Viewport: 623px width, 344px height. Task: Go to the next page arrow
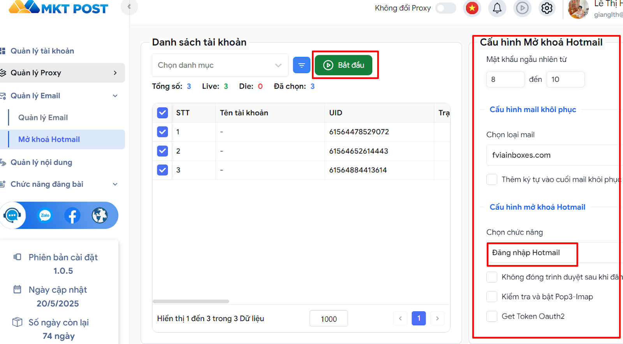coord(437,318)
